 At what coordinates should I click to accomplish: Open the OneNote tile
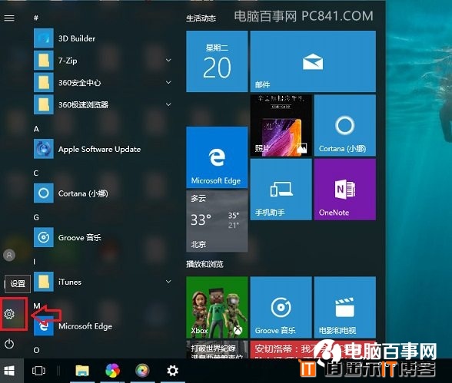[345, 190]
